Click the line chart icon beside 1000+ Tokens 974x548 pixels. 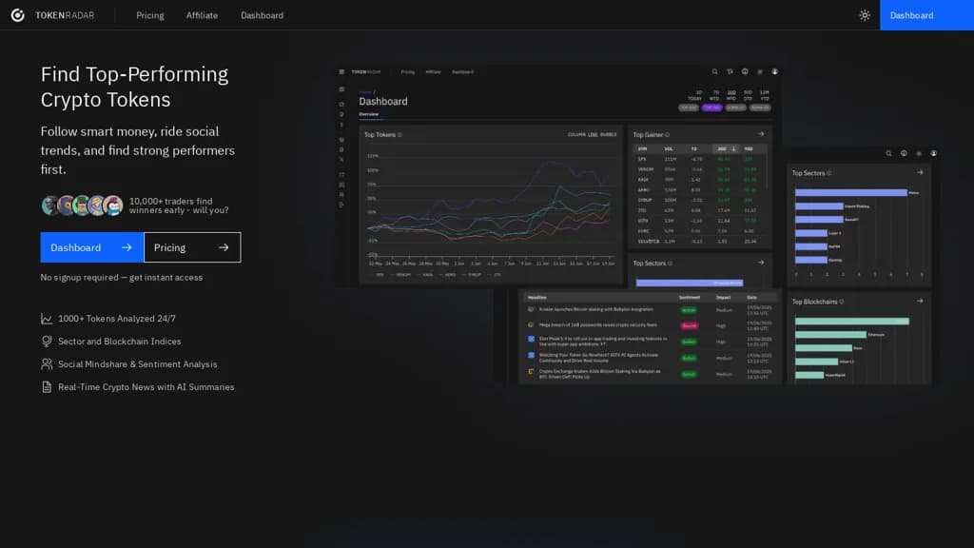[x=47, y=318]
